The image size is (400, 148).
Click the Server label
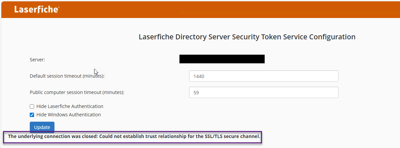point(37,60)
